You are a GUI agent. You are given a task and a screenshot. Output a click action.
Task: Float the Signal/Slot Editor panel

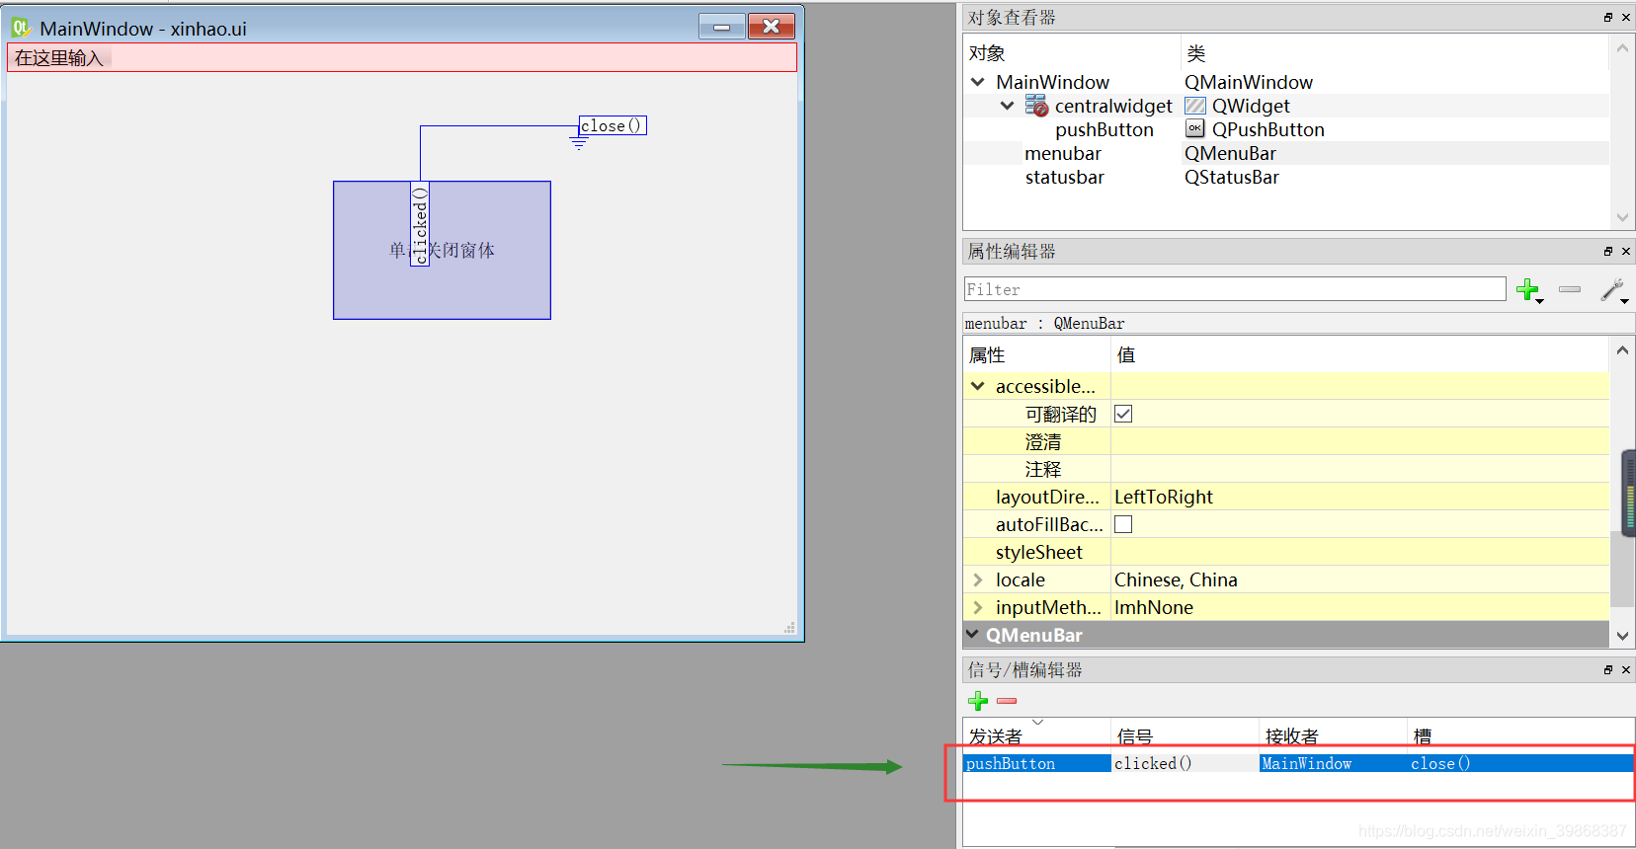click(1608, 670)
